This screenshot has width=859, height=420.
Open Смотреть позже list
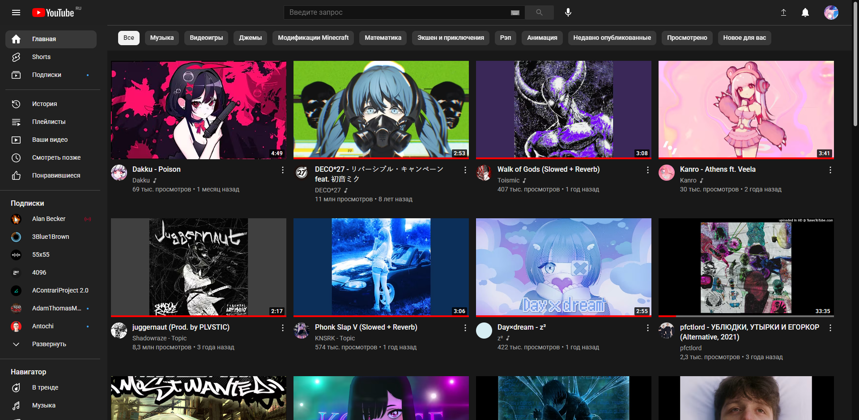[51, 157]
